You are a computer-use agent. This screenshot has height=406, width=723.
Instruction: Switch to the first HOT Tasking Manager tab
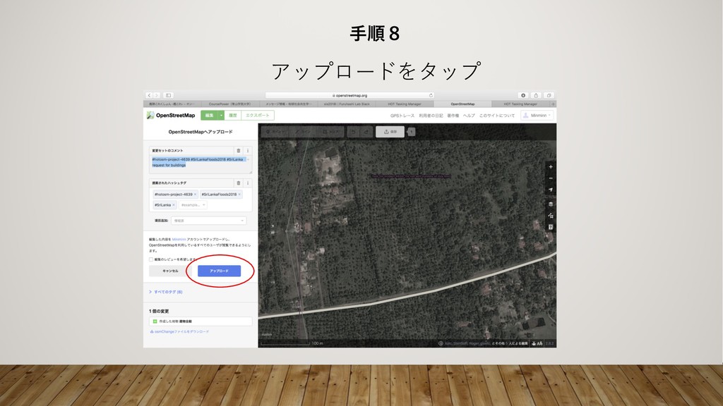coord(405,104)
